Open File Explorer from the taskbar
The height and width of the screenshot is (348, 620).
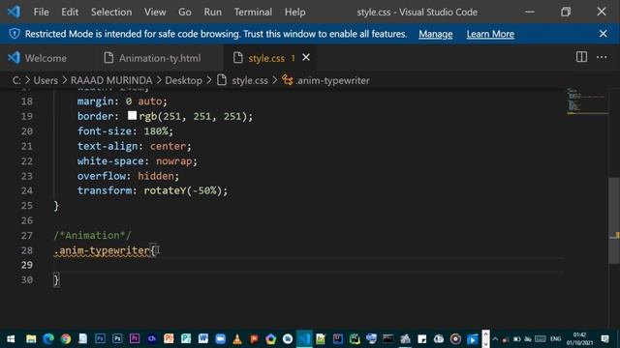click(x=31, y=339)
